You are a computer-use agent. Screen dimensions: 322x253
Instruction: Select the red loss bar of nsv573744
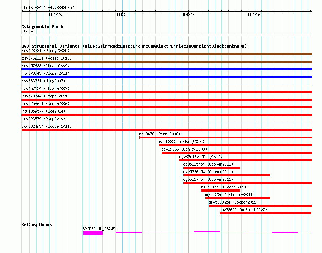[x=166, y=100]
